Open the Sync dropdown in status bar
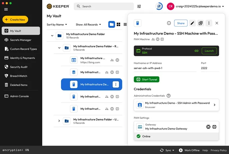This screenshot has width=229, height=154. tap(167, 150)
